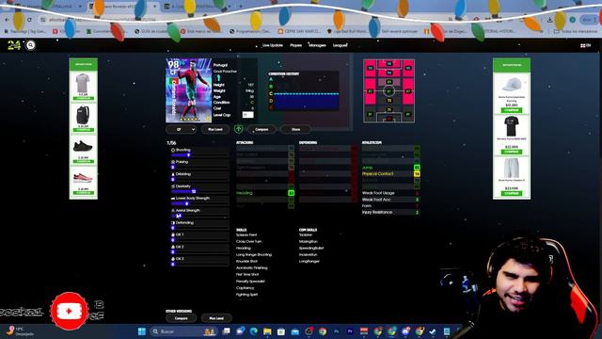Click the Lower Body Strength slider
The height and width of the screenshot is (339, 602).
tap(199, 203)
